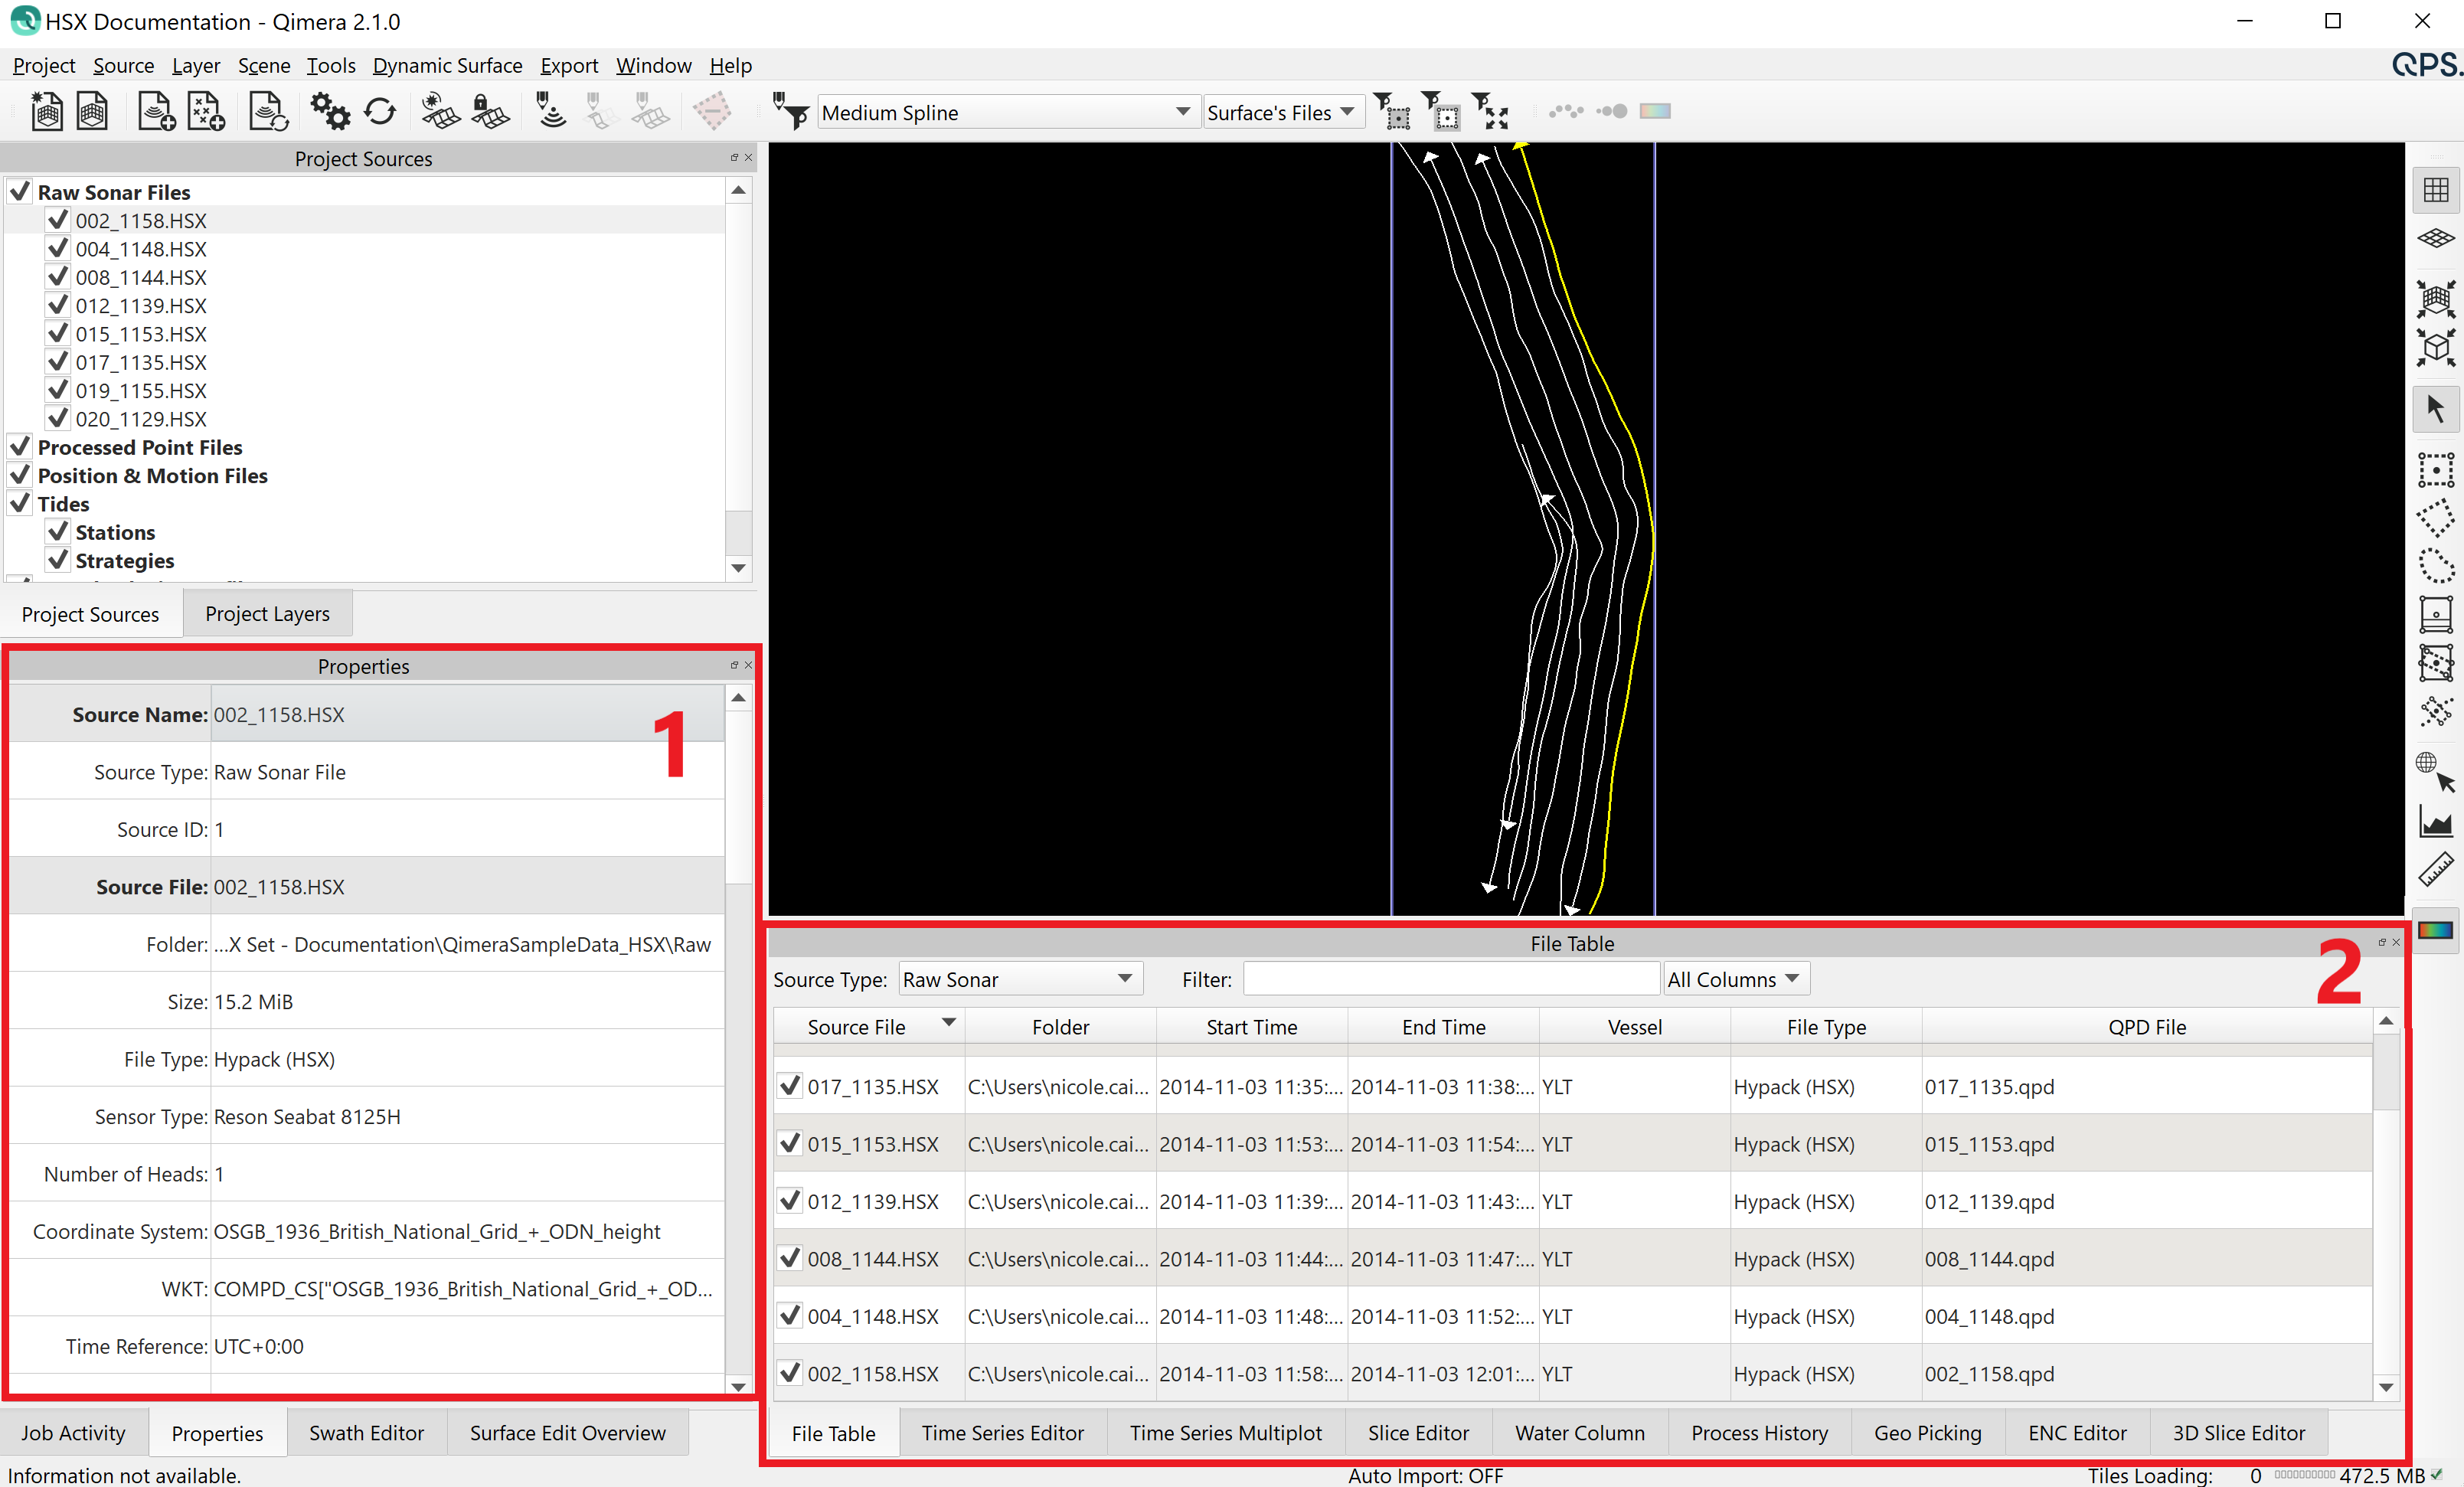
Task: Open the Dynamic Surface menu
Action: point(447,66)
